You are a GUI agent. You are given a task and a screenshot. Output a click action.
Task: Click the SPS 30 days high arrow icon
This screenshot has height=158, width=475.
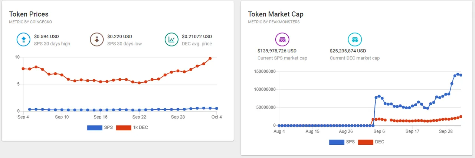pos(23,40)
